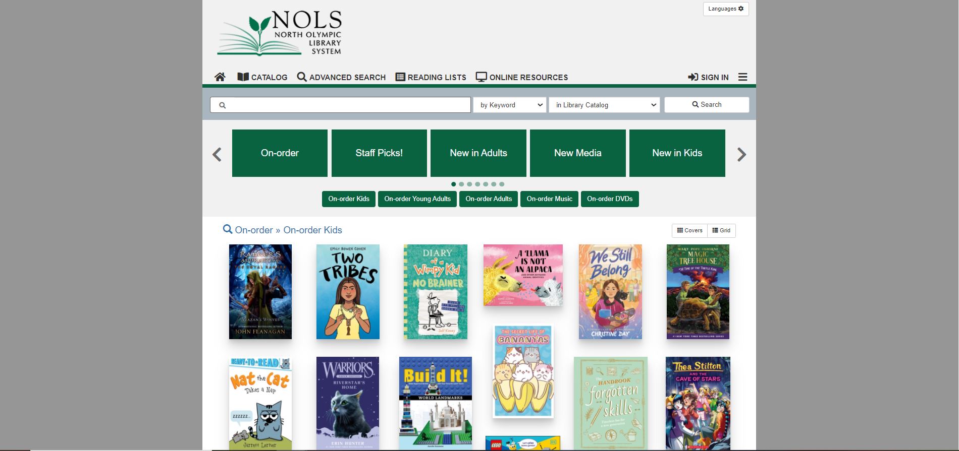Viewport: 959px width, 451px height.
Task: Open The Secret Life of Bananyas cover
Action: point(523,371)
